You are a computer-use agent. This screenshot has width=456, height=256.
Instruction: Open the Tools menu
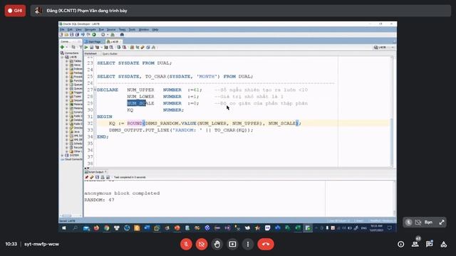pos(132,30)
